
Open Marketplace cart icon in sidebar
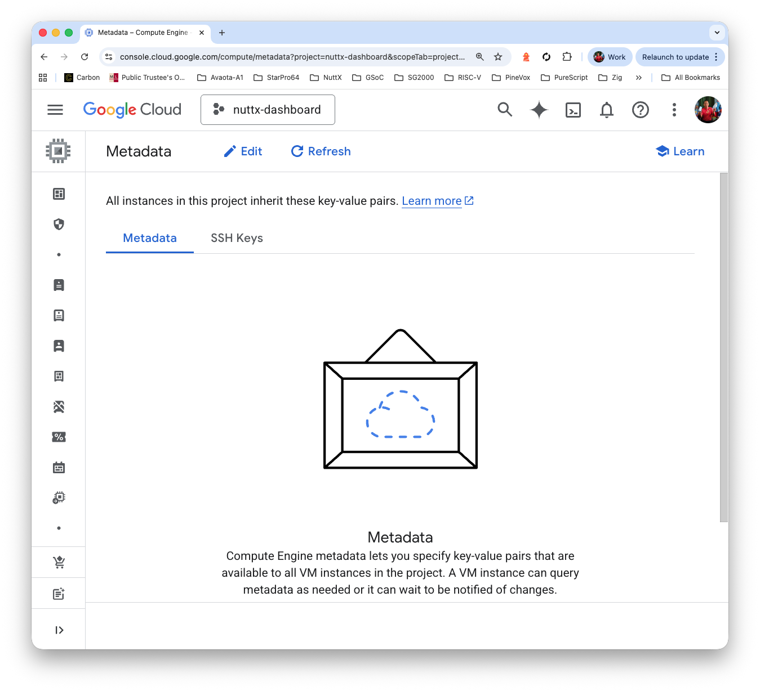point(59,562)
